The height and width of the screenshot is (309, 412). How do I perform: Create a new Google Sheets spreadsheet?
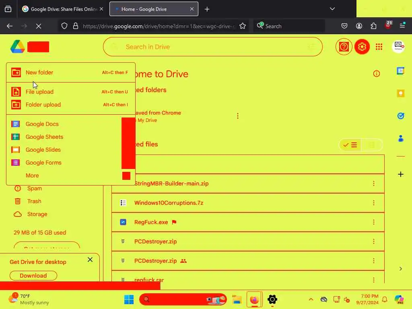71,137
